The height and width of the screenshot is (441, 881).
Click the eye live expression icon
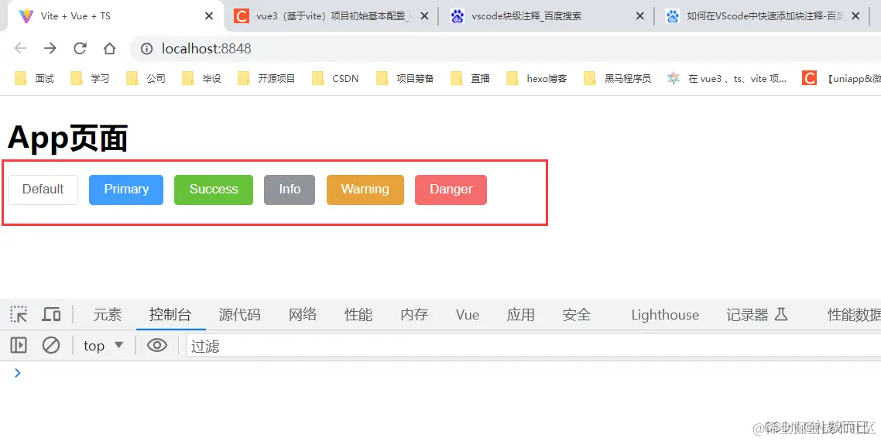pos(156,345)
